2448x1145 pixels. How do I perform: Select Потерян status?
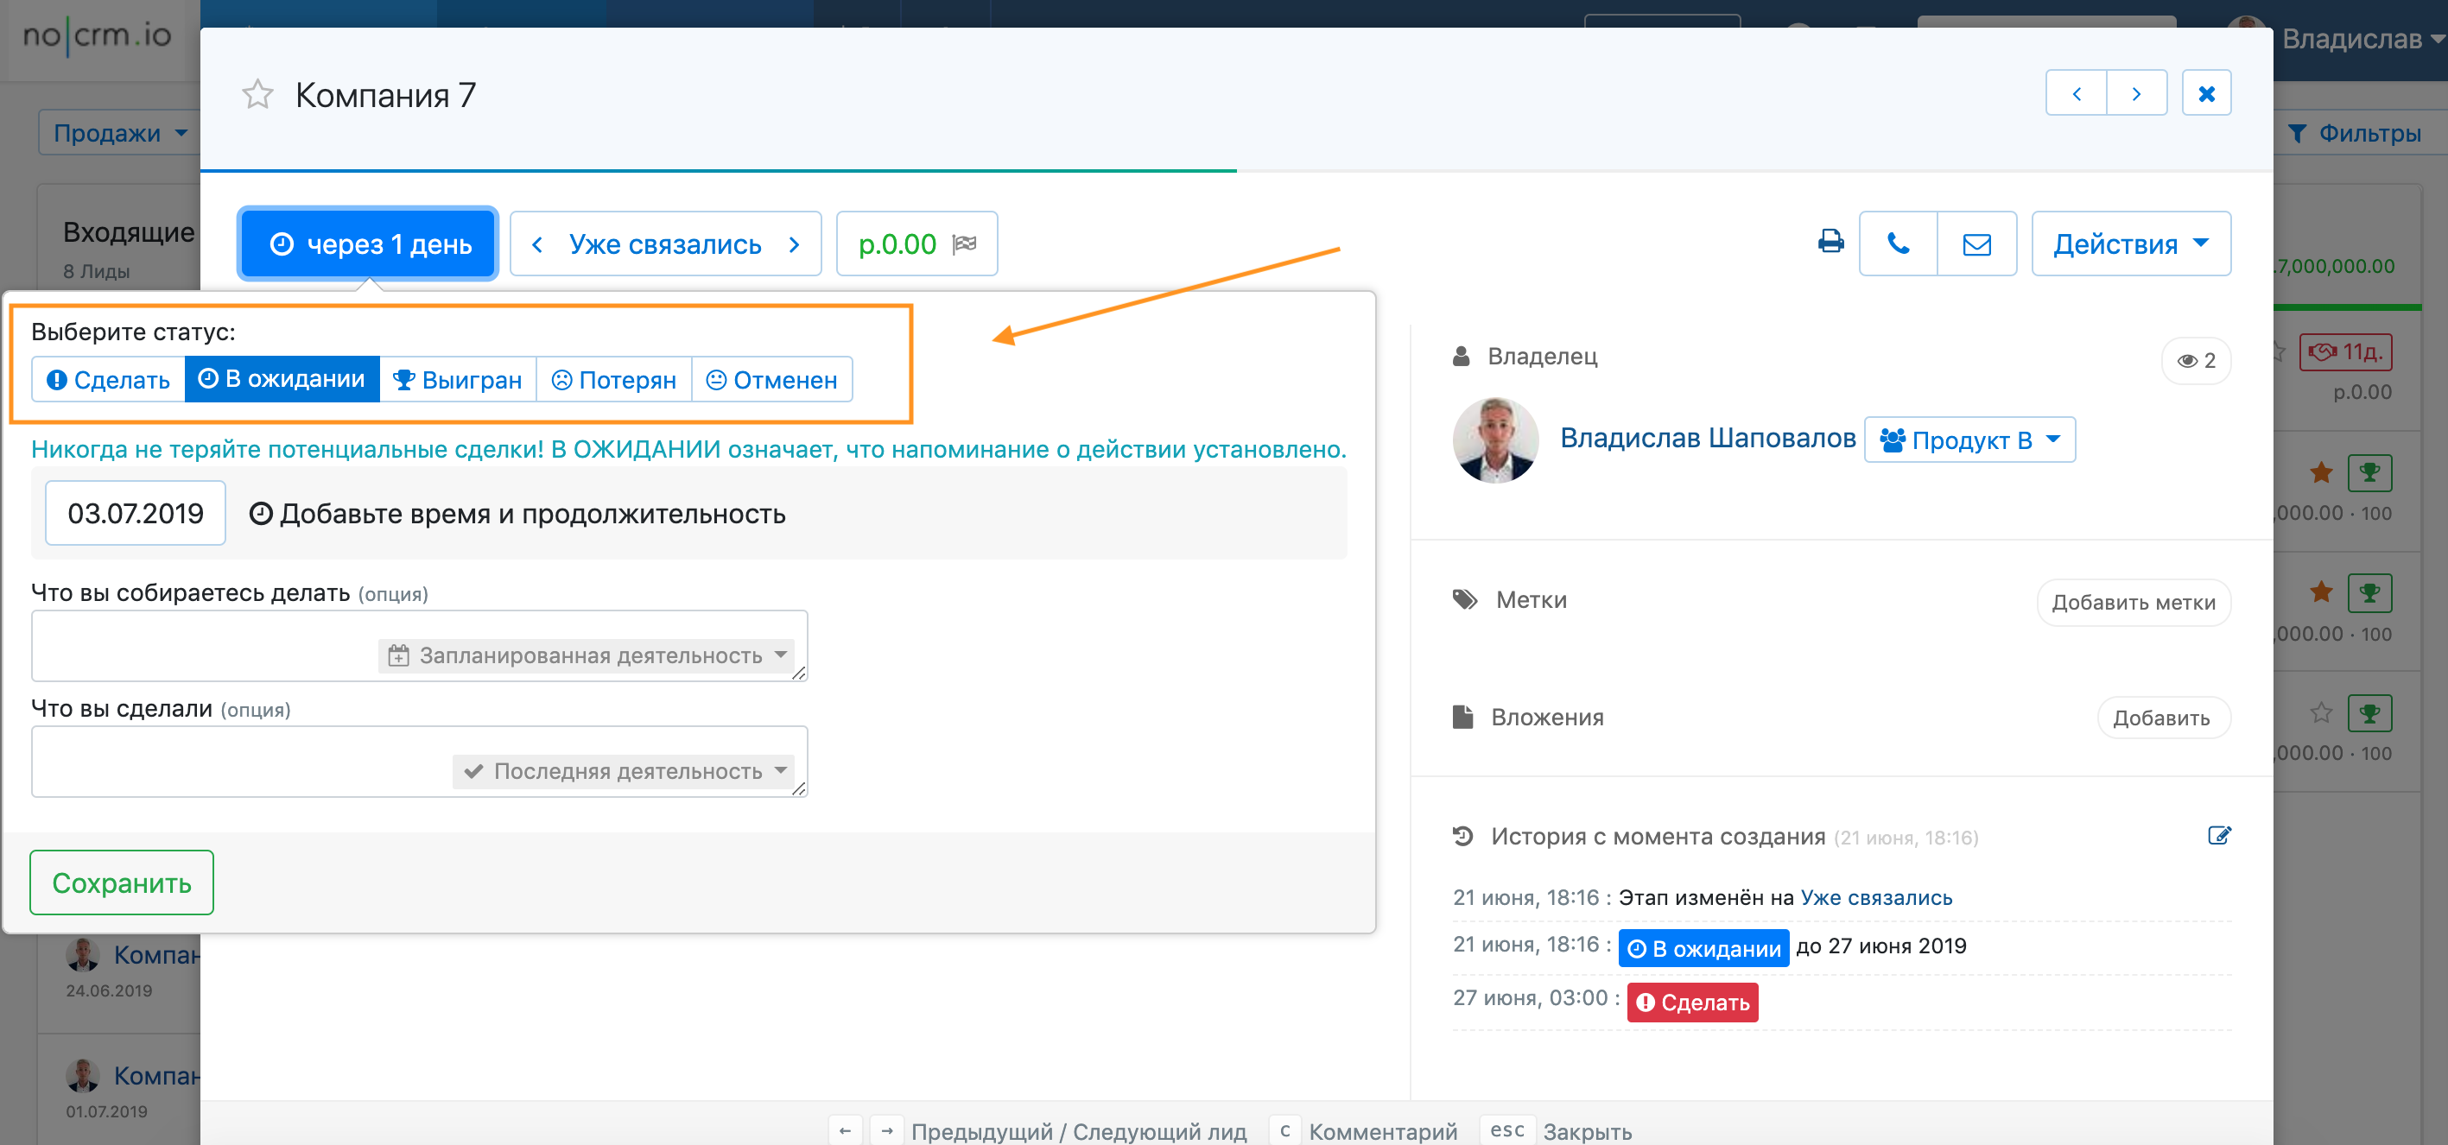[x=614, y=380]
